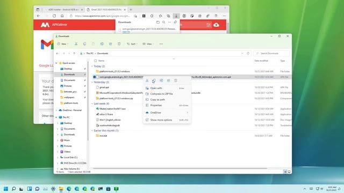Screen dimensions: 344x193
Task: Collapse Earlier this month (1) group
Action: click(x=92, y=131)
